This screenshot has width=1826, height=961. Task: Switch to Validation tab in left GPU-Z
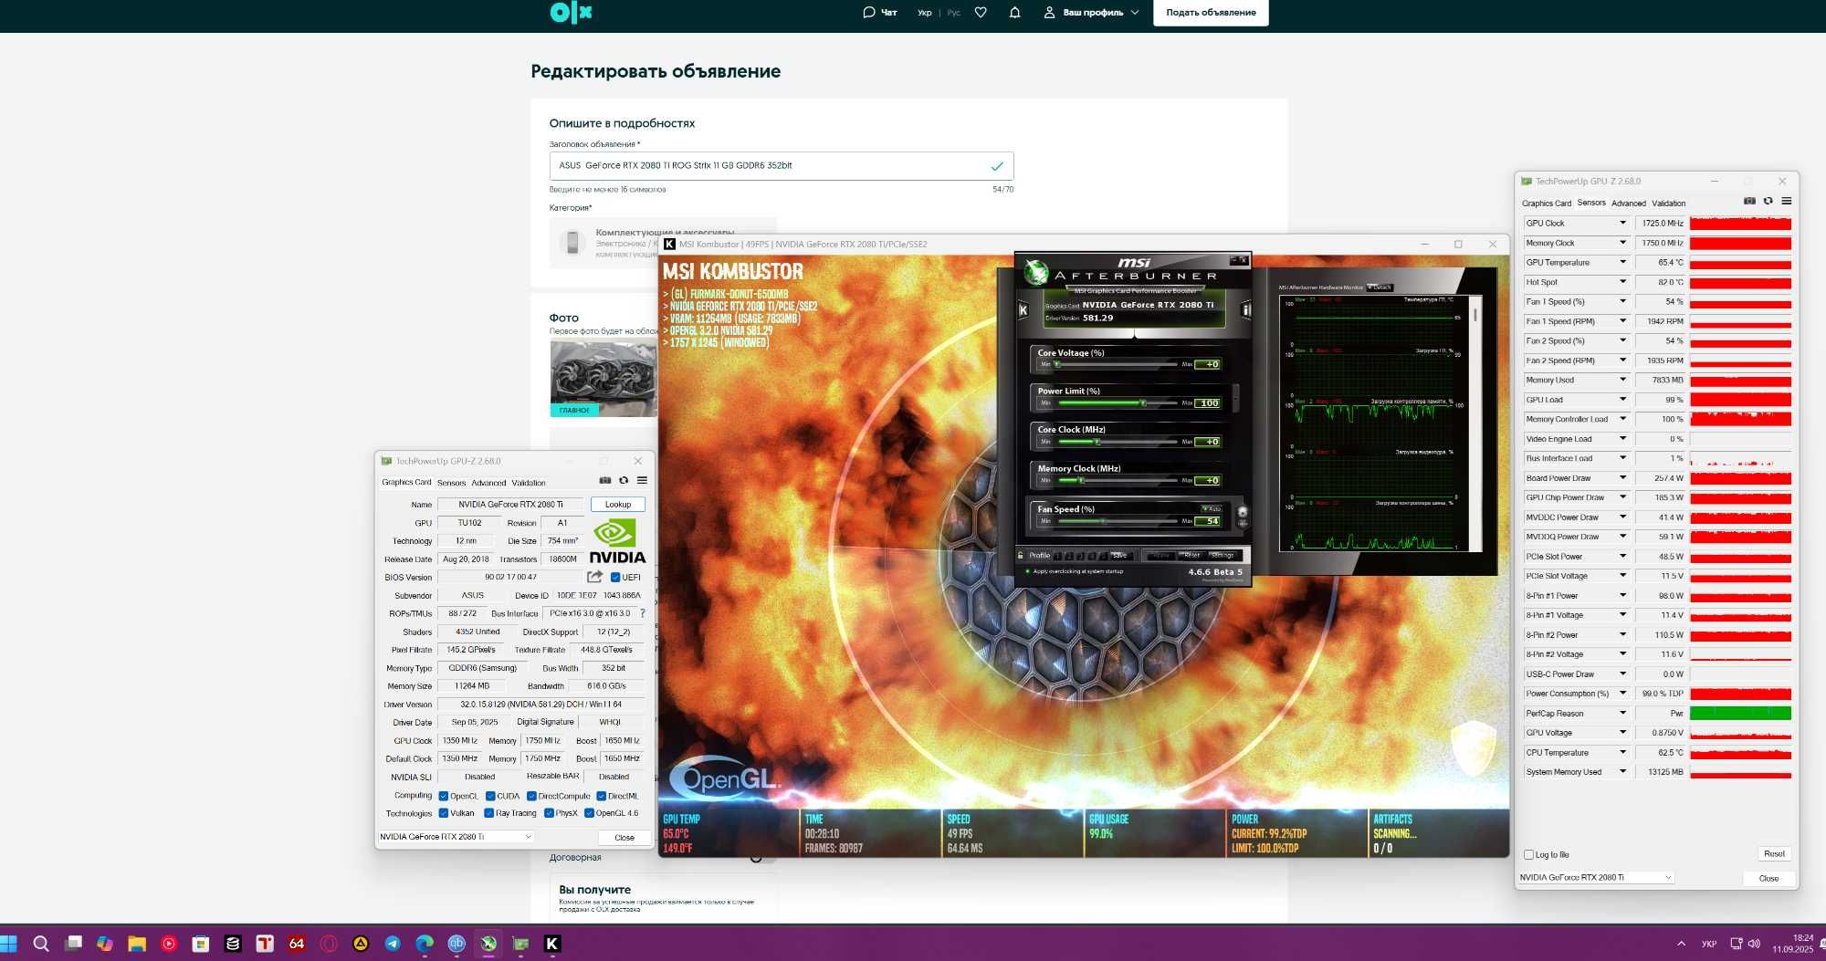click(x=529, y=483)
